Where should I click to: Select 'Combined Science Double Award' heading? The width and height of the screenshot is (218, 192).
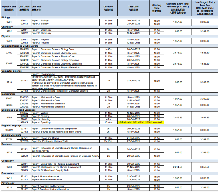click(x=20, y=46)
